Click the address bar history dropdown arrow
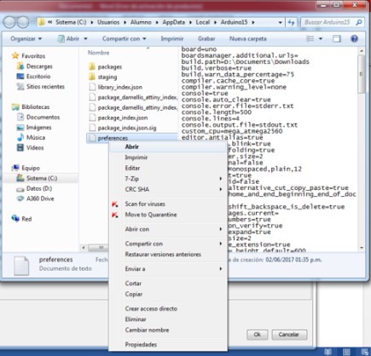 coord(281,22)
